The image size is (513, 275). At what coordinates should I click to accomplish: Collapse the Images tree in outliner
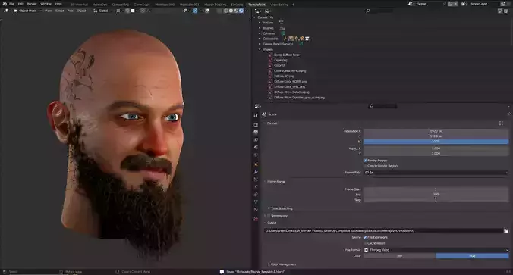(260, 49)
